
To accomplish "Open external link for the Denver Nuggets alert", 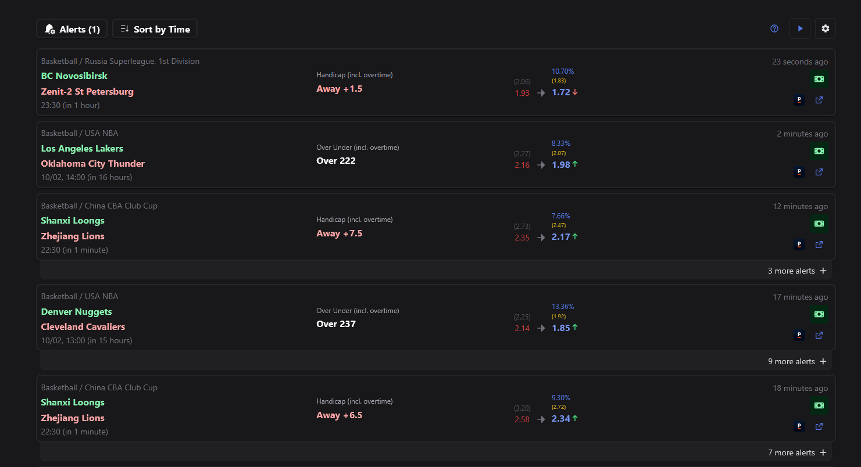I will click(x=819, y=335).
